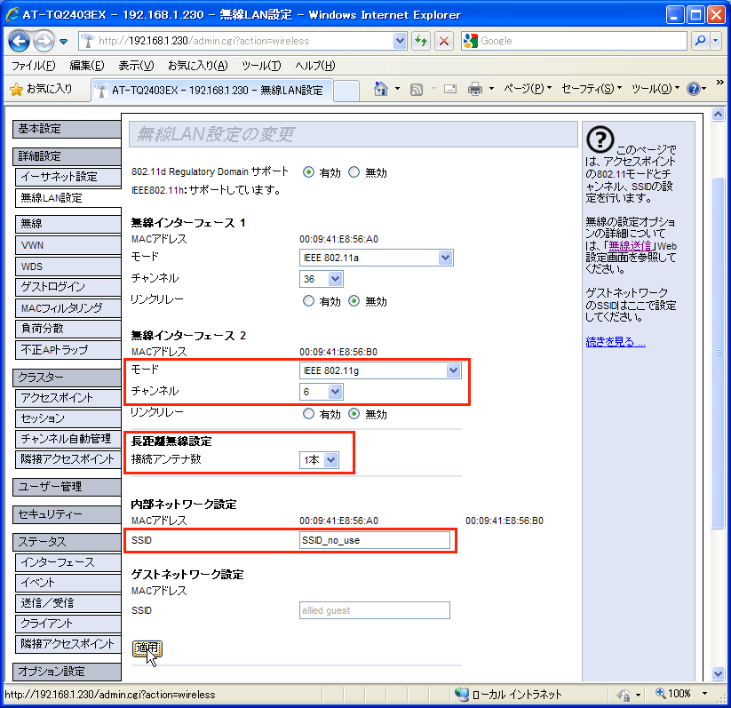Open the ツール(O) toolbar menu
The height and width of the screenshot is (708, 731).
[655, 89]
